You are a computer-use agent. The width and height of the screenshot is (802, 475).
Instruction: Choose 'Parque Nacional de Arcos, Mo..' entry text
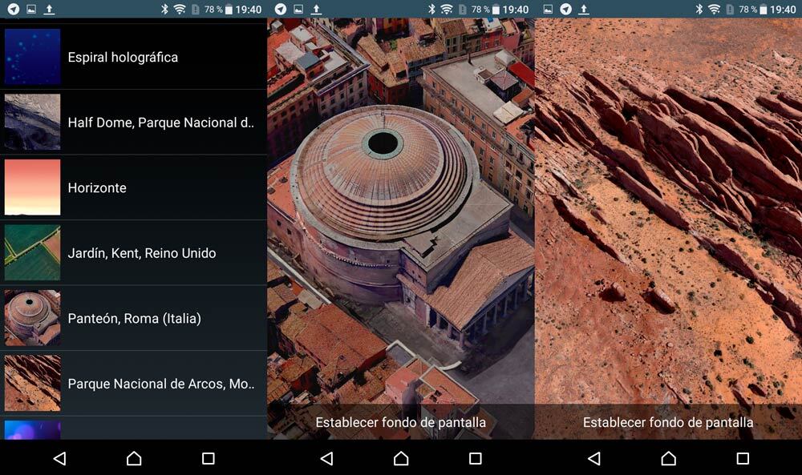pyautogui.click(x=161, y=384)
